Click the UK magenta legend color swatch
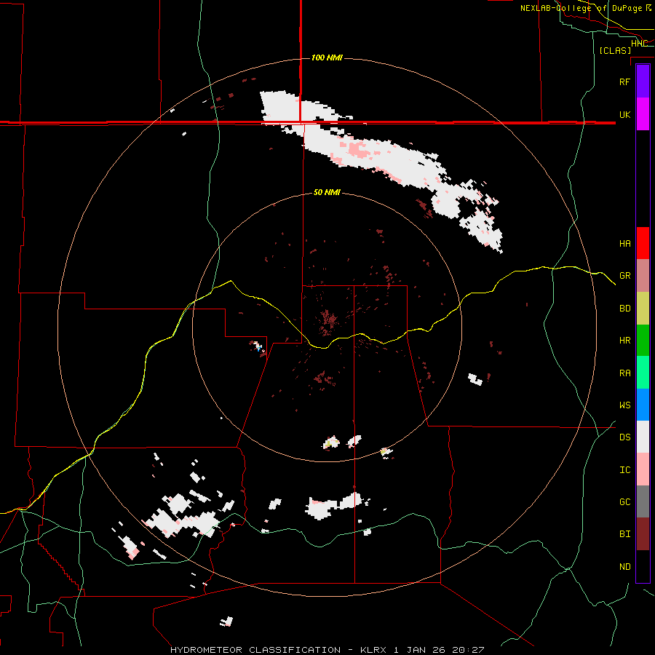 643,114
